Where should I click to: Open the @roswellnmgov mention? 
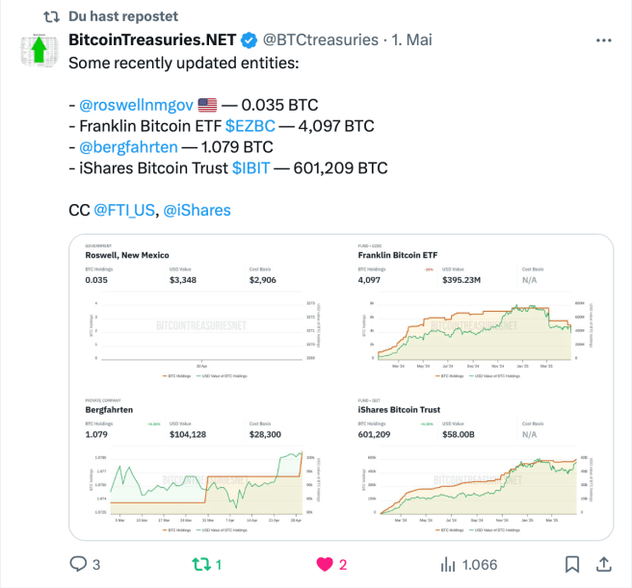click(135, 104)
